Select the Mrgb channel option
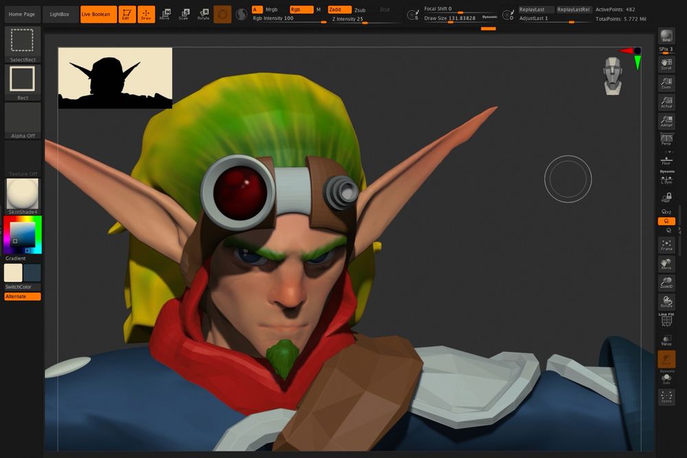The width and height of the screenshot is (687, 458). [x=271, y=9]
